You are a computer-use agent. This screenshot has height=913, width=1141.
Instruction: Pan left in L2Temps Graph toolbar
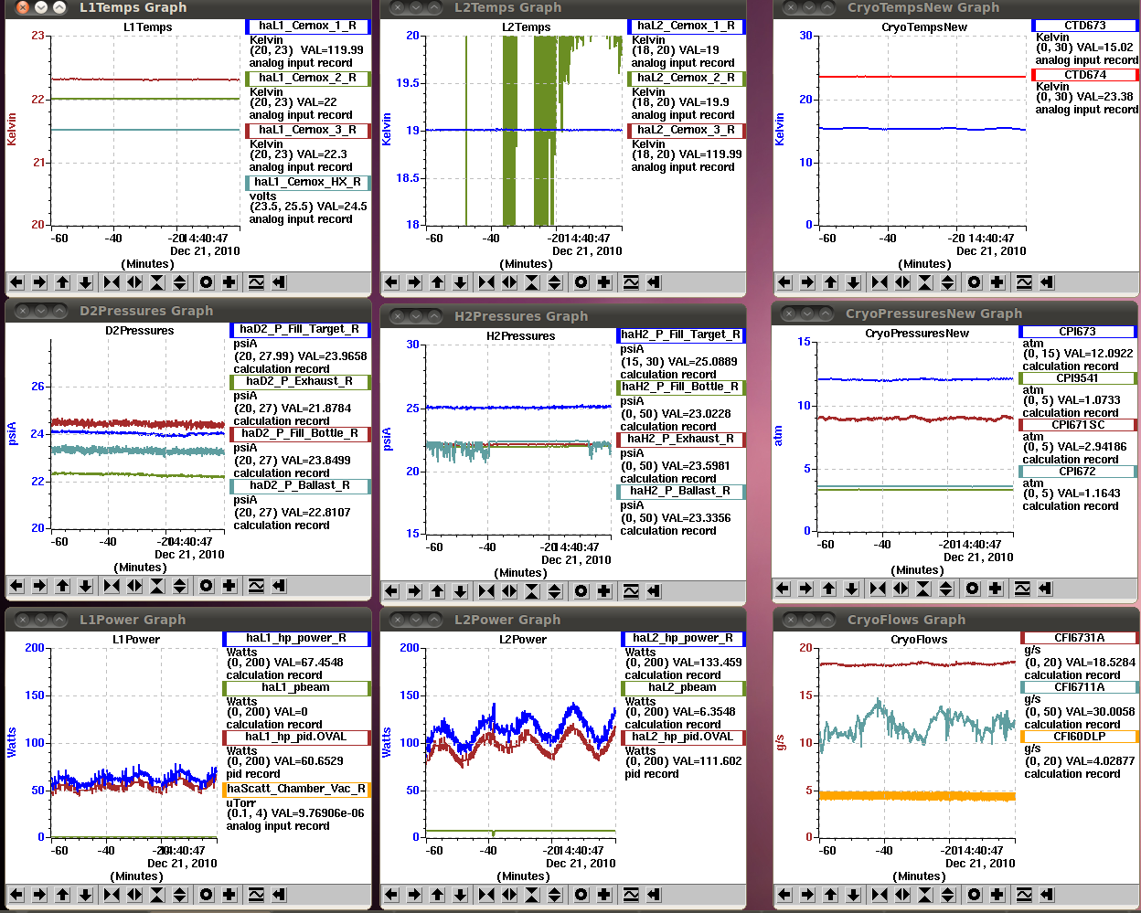pyautogui.click(x=391, y=282)
